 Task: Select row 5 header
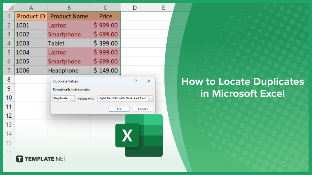tap(9, 52)
